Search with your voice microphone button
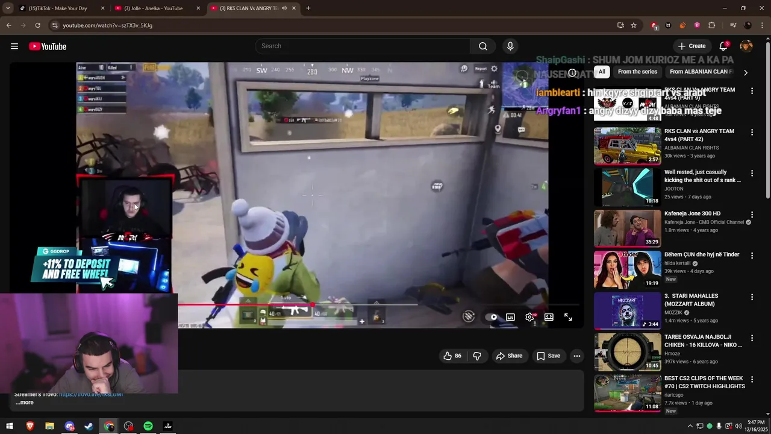 pyautogui.click(x=510, y=46)
